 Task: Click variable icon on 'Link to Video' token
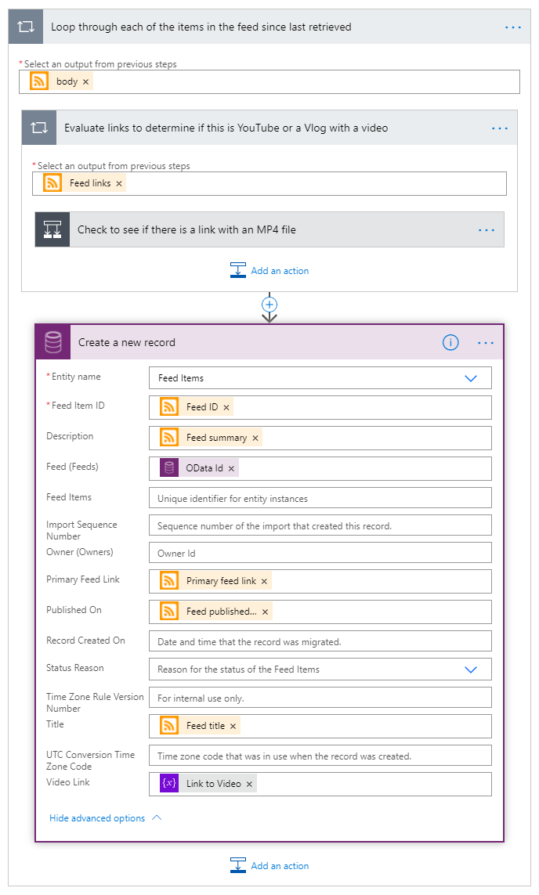(169, 783)
